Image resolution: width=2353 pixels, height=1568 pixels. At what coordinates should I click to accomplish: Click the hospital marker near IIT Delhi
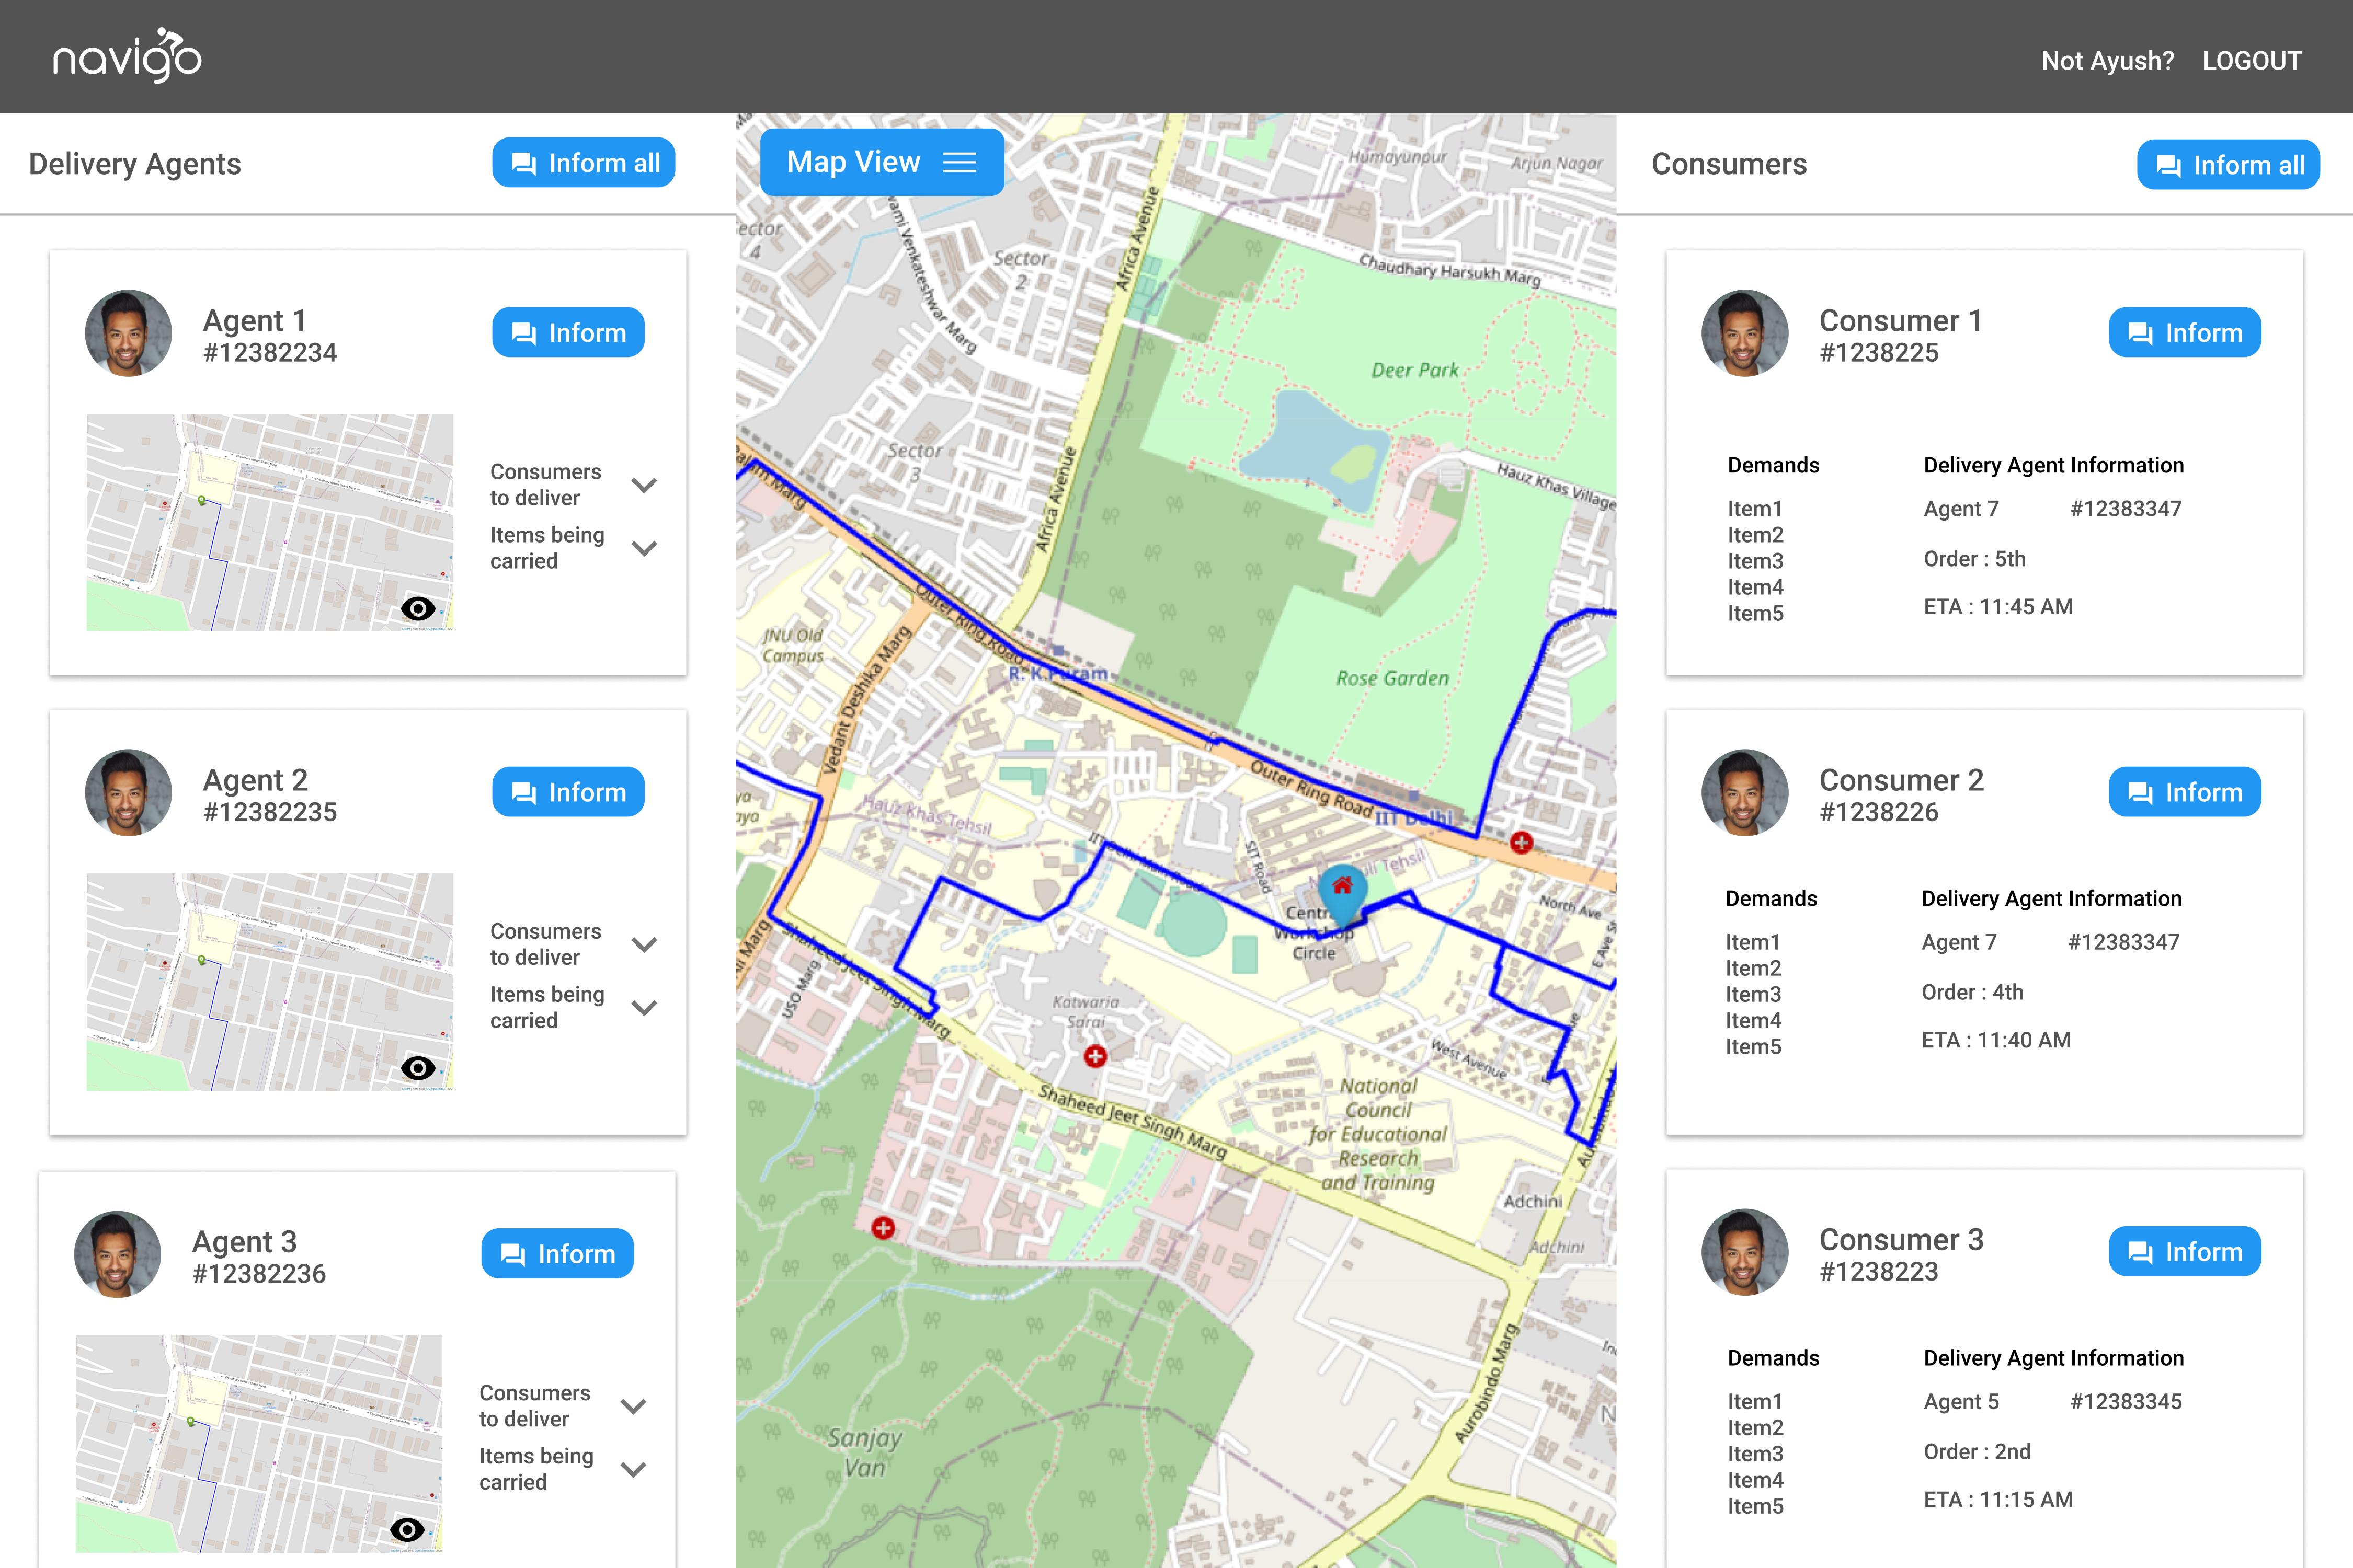(x=1522, y=843)
